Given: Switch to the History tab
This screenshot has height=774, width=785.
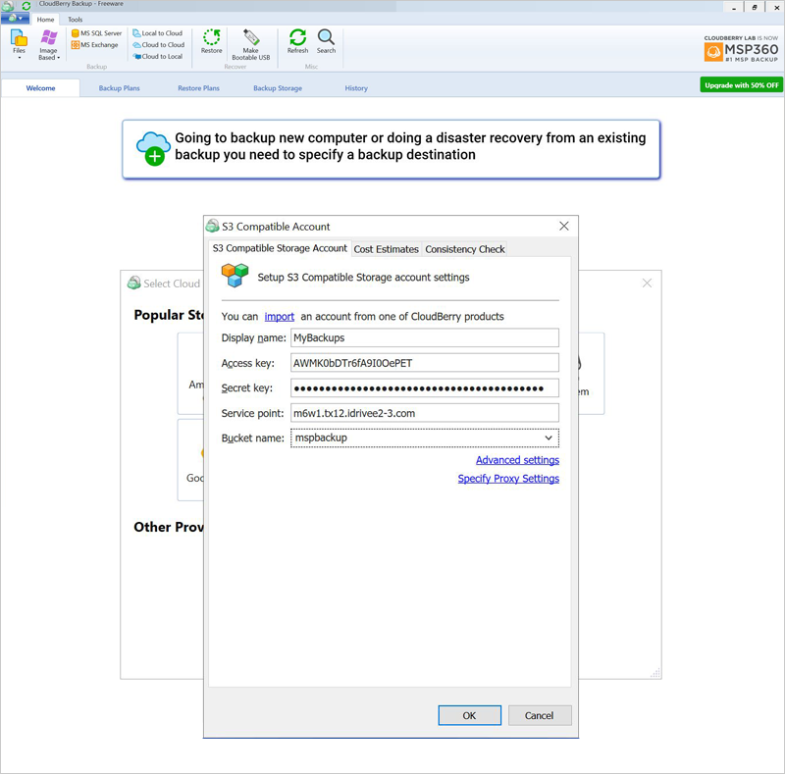Looking at the screenshot, I should tap(356, 88).
